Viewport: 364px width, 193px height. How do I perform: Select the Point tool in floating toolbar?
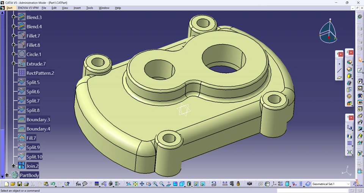point(339,64)
